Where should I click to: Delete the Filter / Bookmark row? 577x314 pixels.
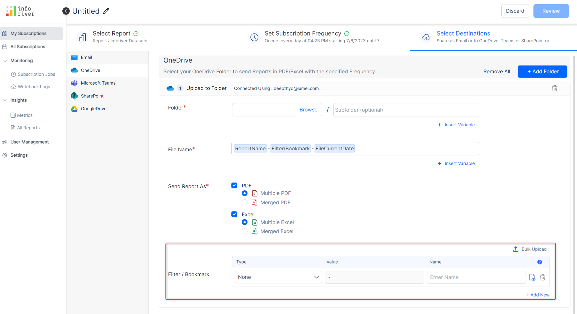pos(543,277)
